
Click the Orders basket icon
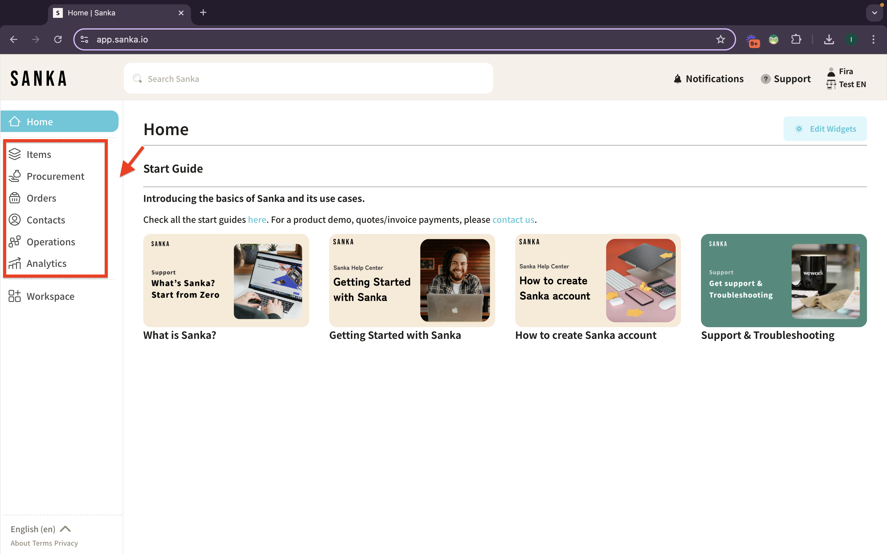pyautogui.click(x=15, y=198)
